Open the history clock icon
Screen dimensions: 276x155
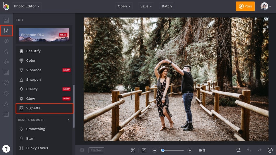pyautogui.click(x=270, y=150)
